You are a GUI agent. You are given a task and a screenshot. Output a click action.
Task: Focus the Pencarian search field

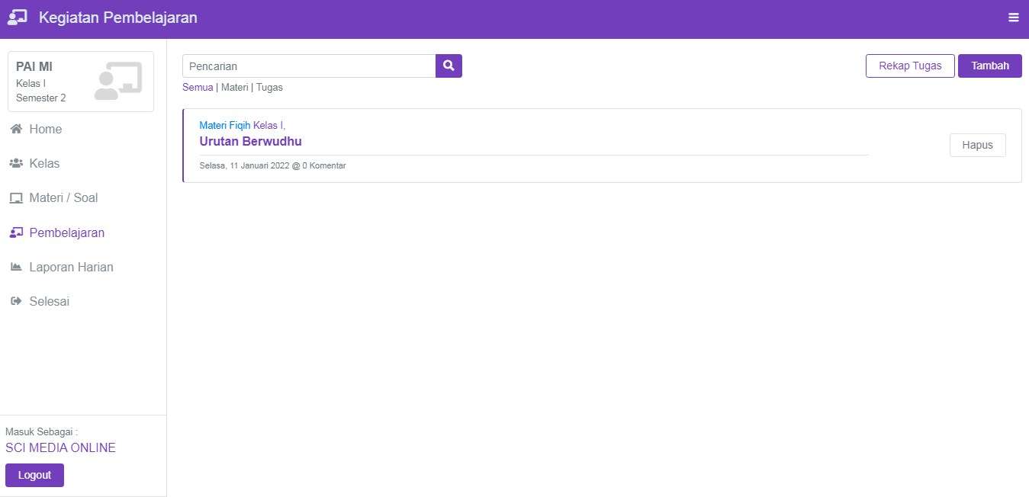308,66
